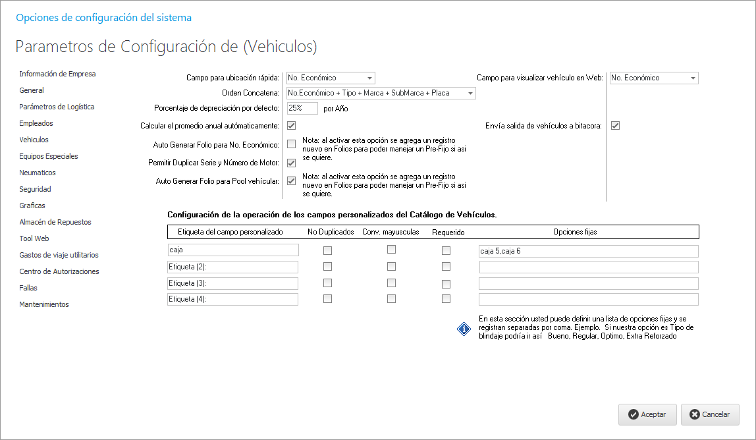This screenshot has height=440, width=756.
Task: Check No Duplicados for the caja row
Action: point(327,250)
